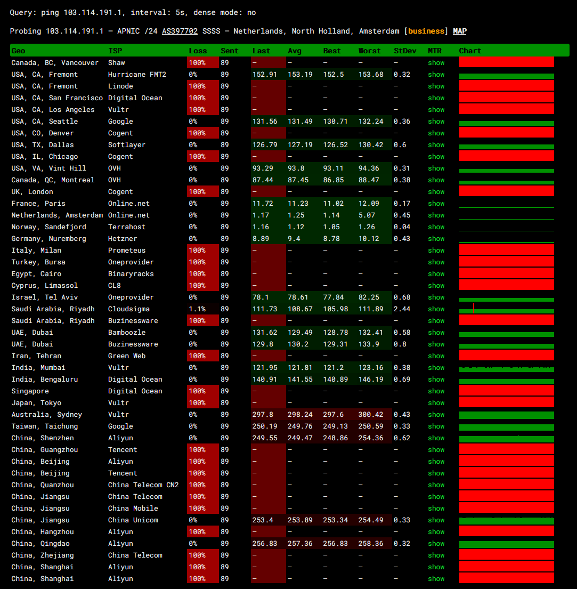Click the business tag label
Viewport: 577px width, 589px height.
426,31
